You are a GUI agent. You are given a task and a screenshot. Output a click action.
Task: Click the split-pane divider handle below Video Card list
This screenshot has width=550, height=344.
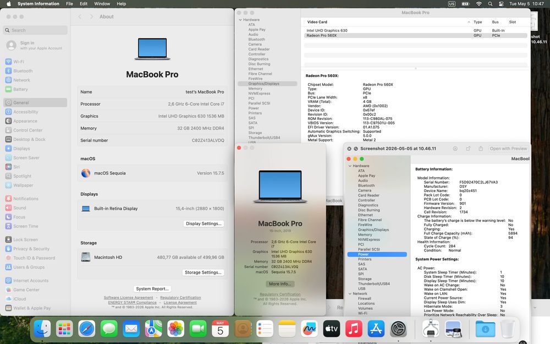(416, 69)
